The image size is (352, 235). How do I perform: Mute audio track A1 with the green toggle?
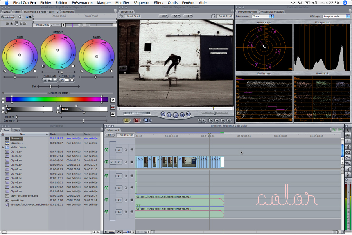pyautogui.click(x=106, y=176)
